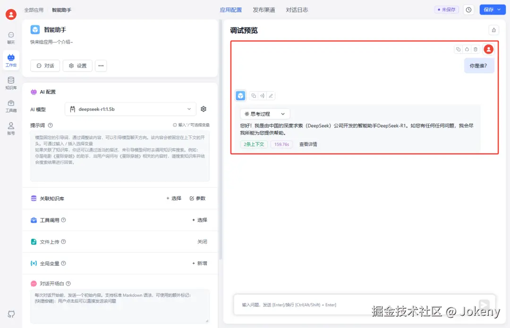The width and height of the screenshot is (510, 328).
Task: Switch to the 发布渠道 tab
Action: point(264,10)
